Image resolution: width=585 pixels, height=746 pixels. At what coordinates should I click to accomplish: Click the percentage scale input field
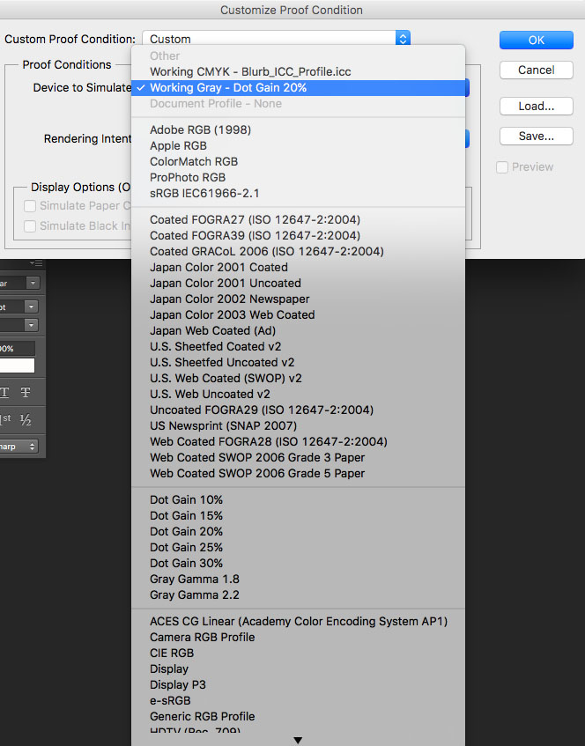click(x=18, y=349)
